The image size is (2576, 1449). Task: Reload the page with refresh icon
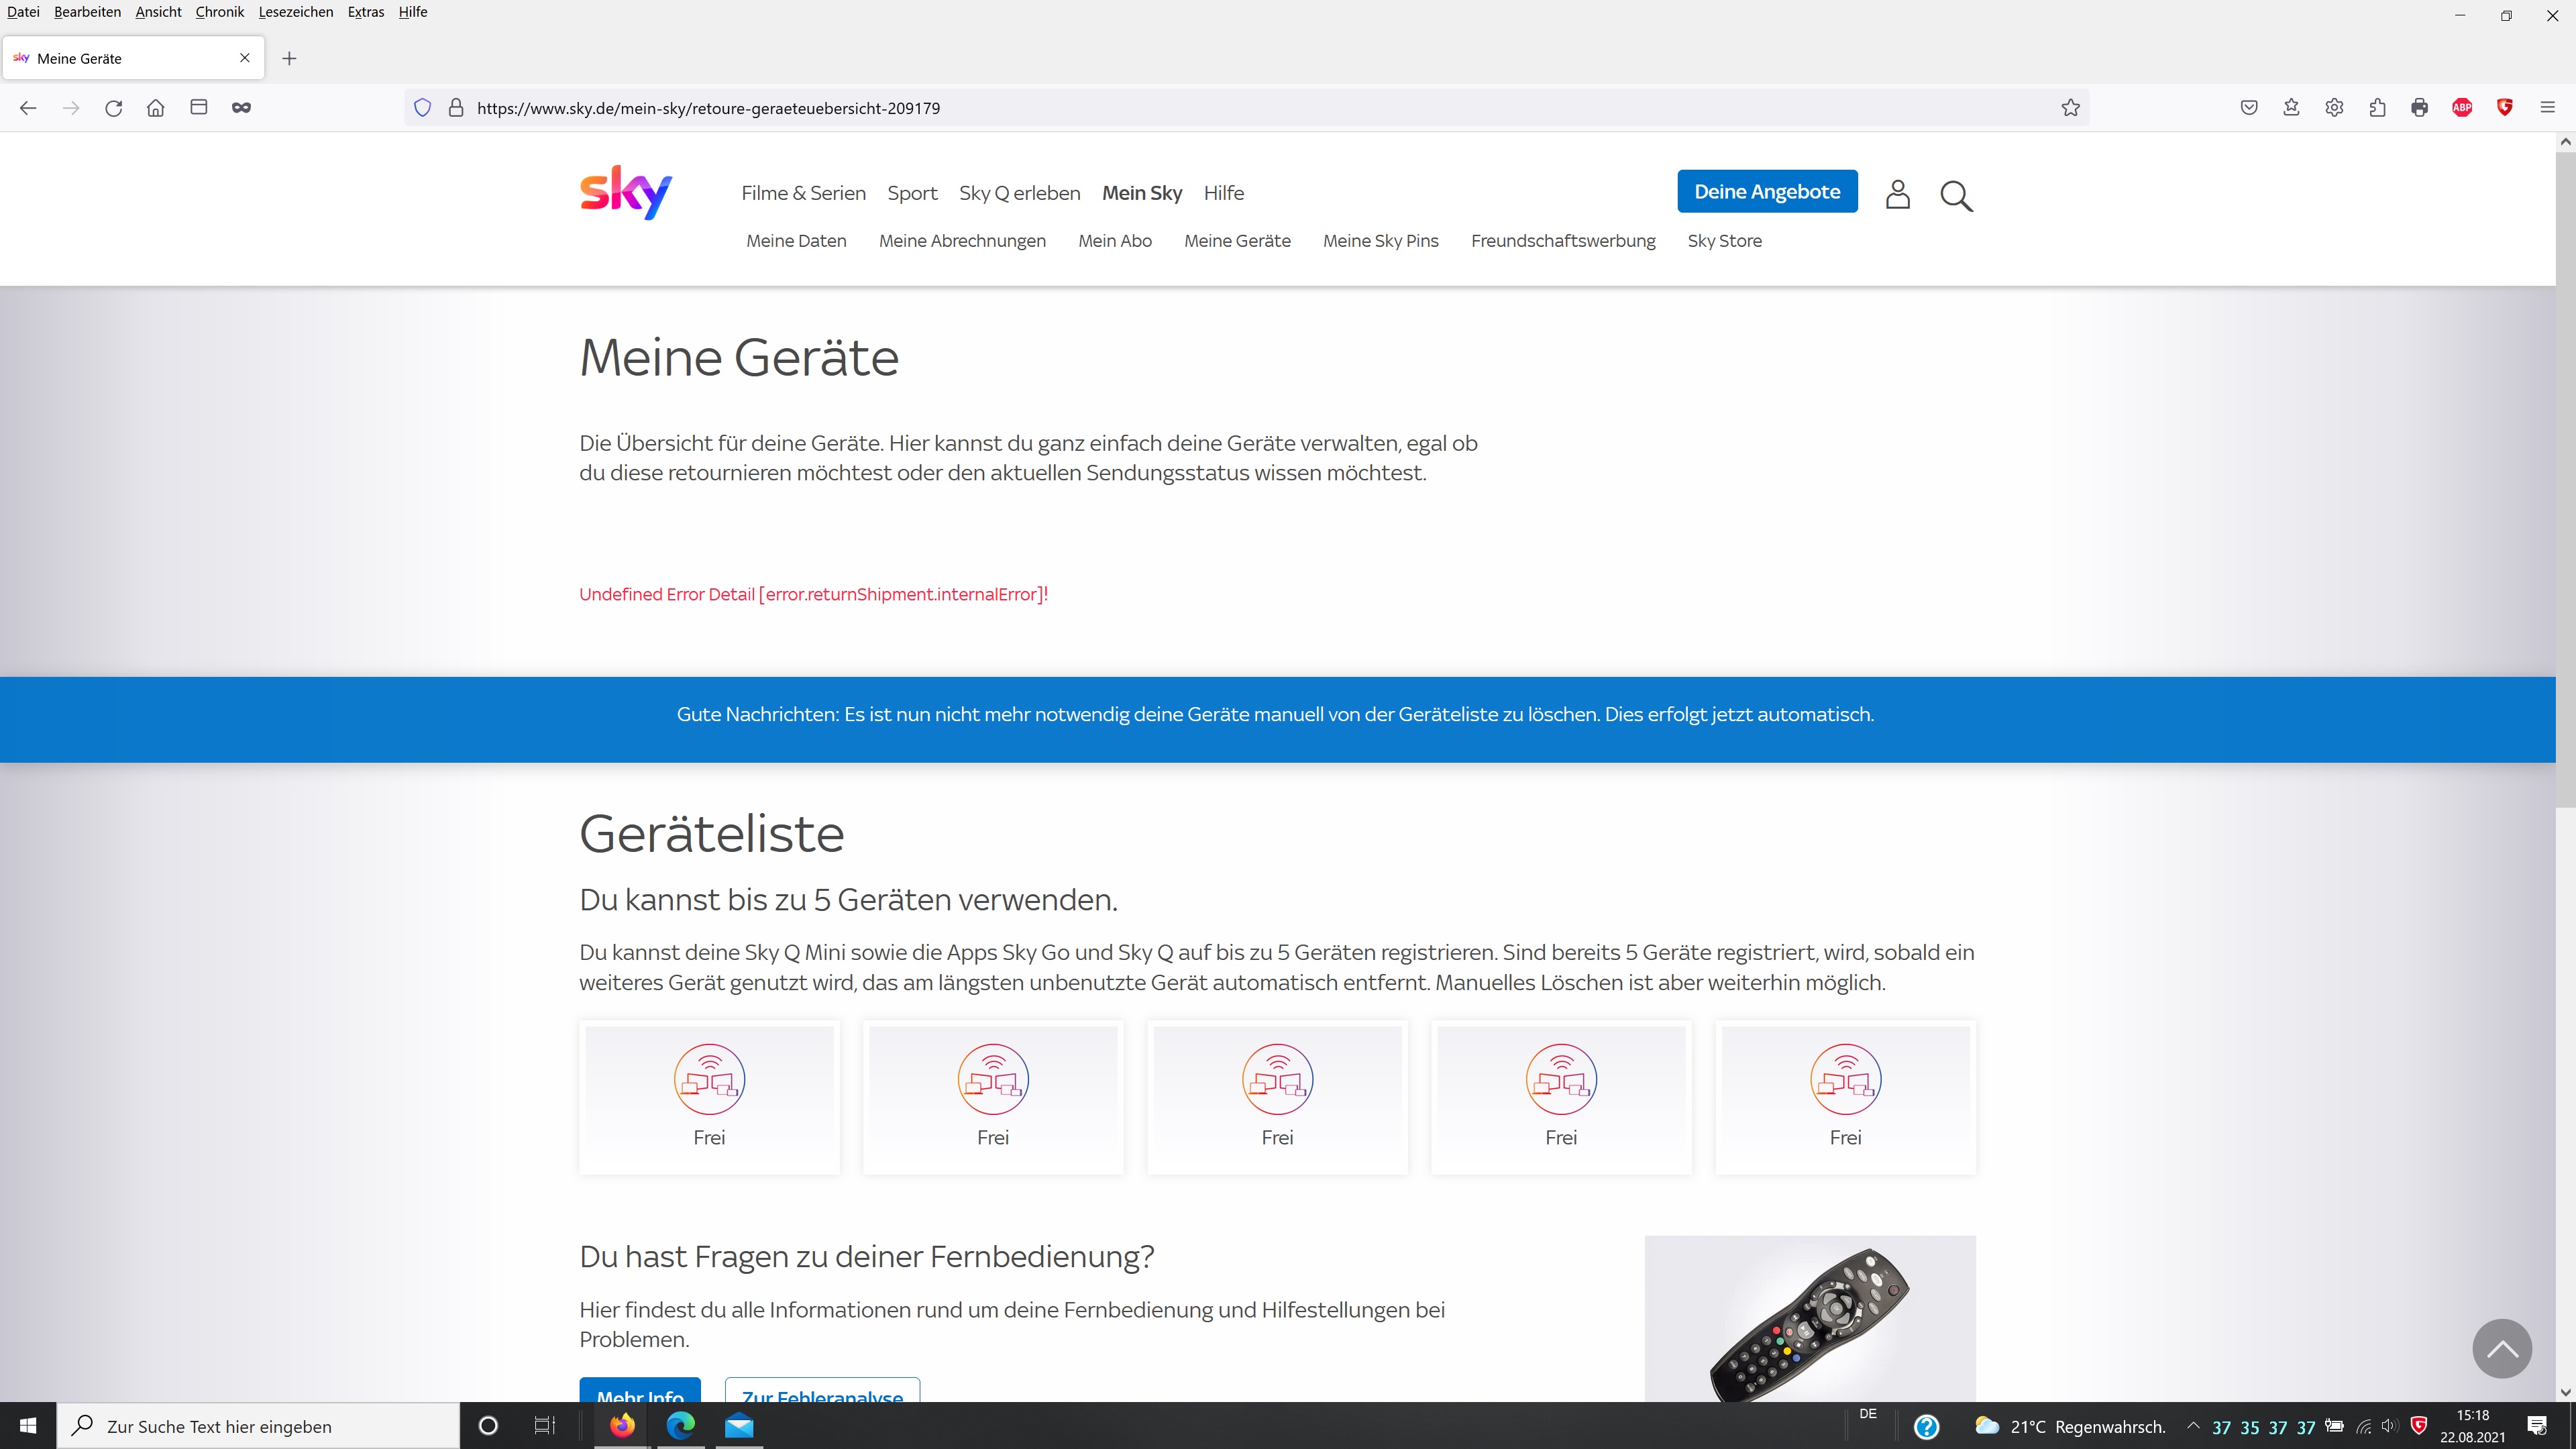[113, 108]
